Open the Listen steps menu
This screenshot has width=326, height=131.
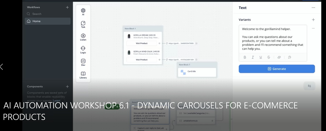pyautogui.click(x=83, y=37)
